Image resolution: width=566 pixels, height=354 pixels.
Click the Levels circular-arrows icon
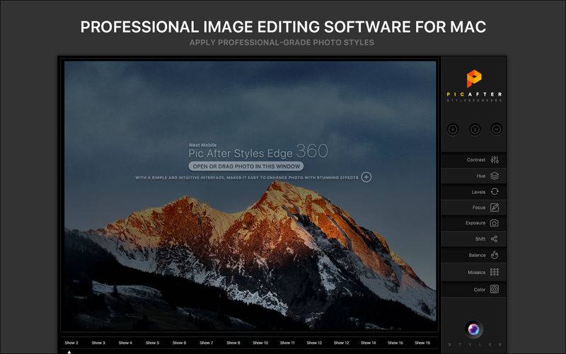(x=495, y=191)
